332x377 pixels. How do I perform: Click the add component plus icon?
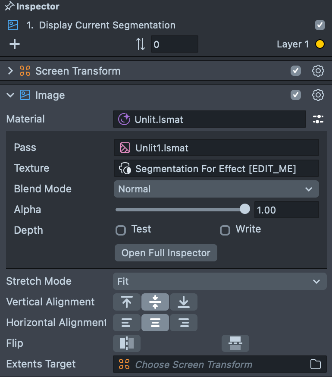(15, 44)
